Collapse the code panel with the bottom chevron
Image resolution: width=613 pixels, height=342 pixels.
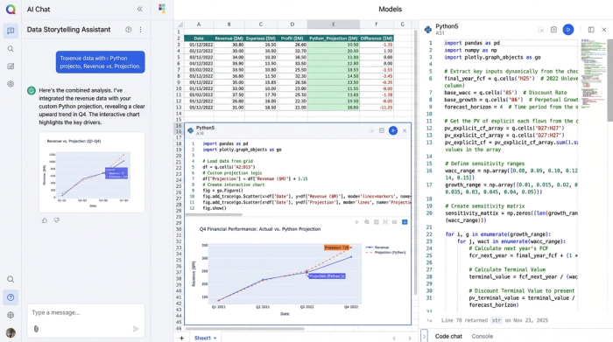click(x=424, y=336)
